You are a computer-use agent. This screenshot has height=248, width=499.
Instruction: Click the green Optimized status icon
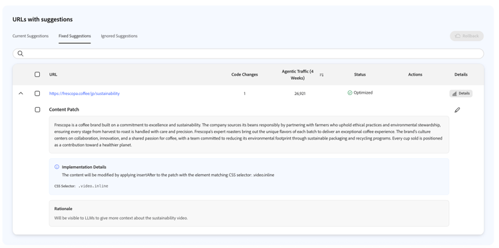[x=350, y=93]
